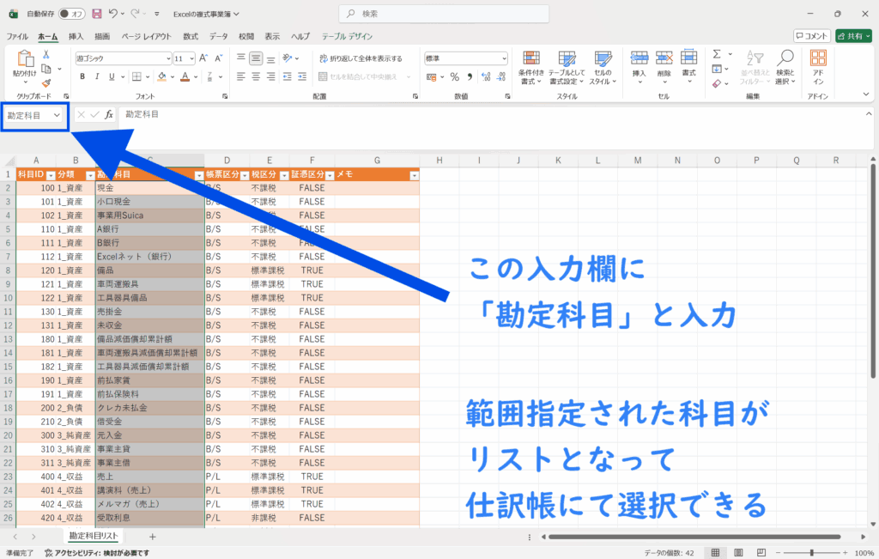Open the filter dropdown on 分類 column header
879x559 pixels.
click(89, 174)
